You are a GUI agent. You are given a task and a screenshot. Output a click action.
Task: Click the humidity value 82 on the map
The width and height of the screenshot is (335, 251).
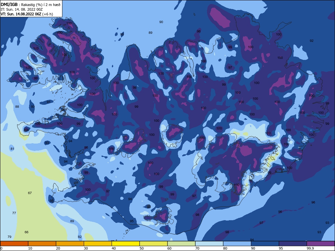(x=80, y=237)
